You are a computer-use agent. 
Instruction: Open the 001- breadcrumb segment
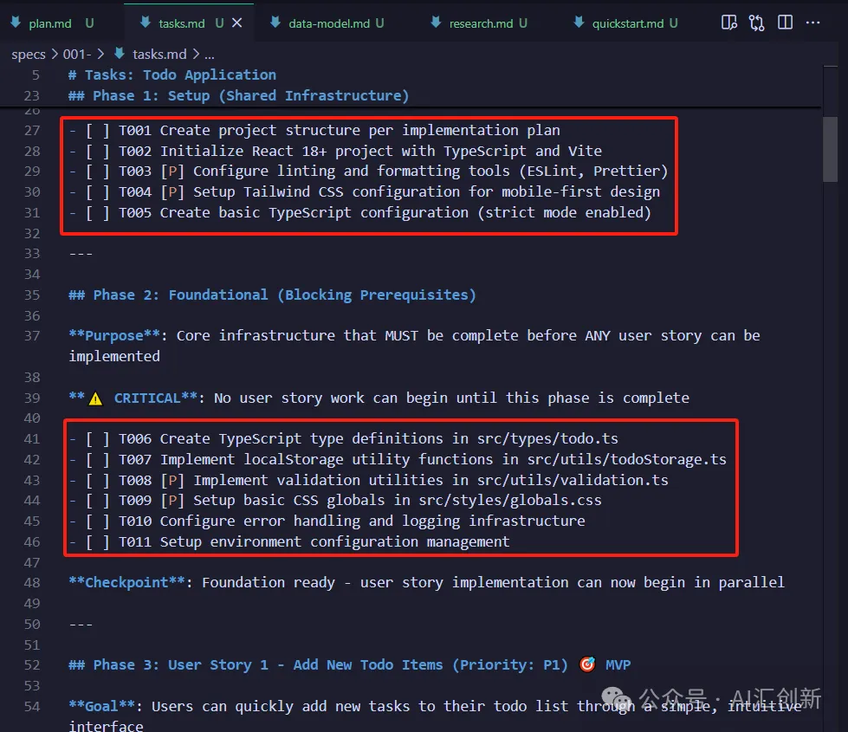(x=76, y=55)
